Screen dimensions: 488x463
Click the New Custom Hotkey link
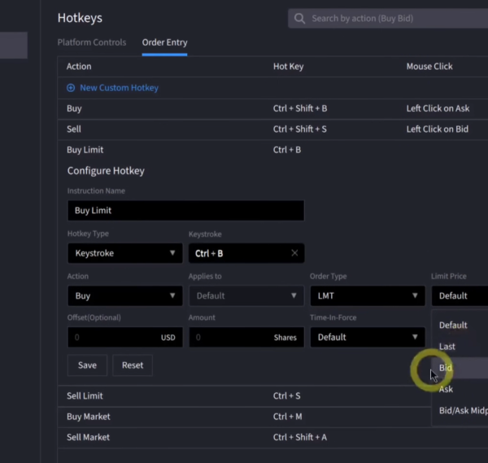coord(119,88)
